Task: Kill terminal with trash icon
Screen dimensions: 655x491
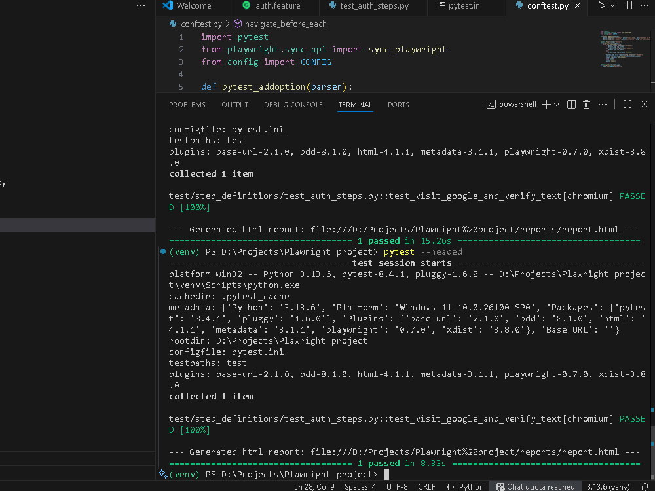Action: (586, 104)
